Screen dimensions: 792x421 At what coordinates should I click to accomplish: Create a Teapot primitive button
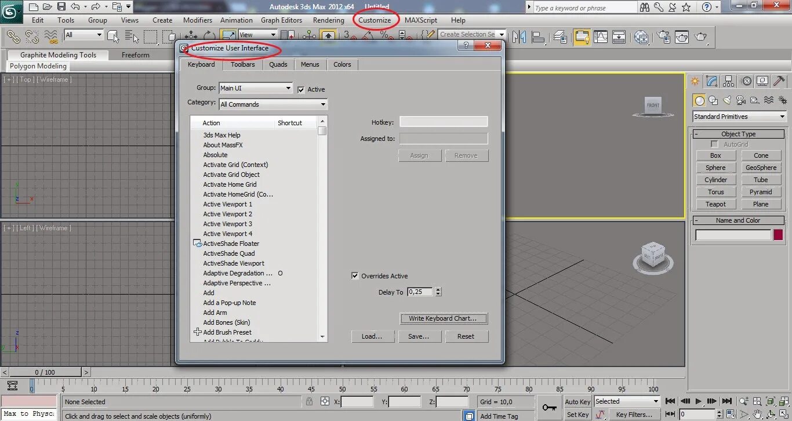[715, 204]
